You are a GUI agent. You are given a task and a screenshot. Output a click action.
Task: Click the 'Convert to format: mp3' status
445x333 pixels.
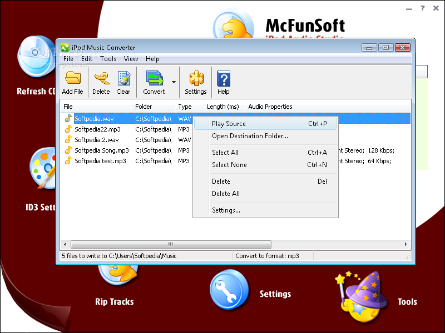pos(267,256)
